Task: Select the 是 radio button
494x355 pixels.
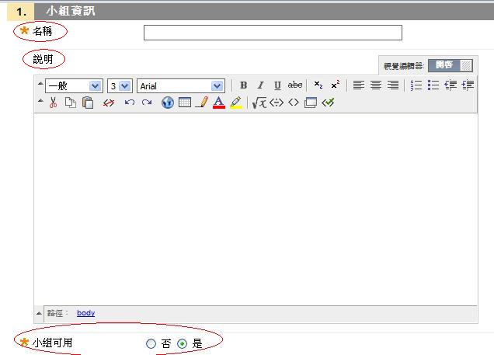Action: (183, 343)
